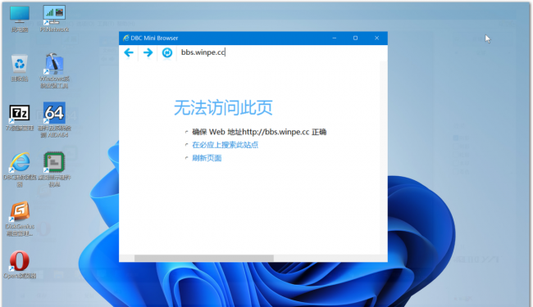Select the DiskGenius desktop icon
533x307 pixels.
[20, 219]
